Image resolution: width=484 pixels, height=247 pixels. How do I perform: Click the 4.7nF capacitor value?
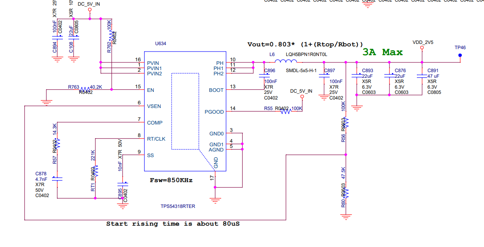coord(42,179)
